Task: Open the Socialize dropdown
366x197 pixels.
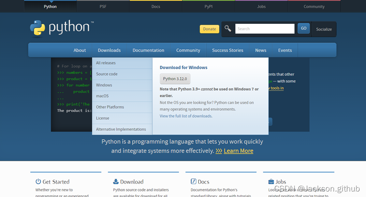Action: [324, 29]
